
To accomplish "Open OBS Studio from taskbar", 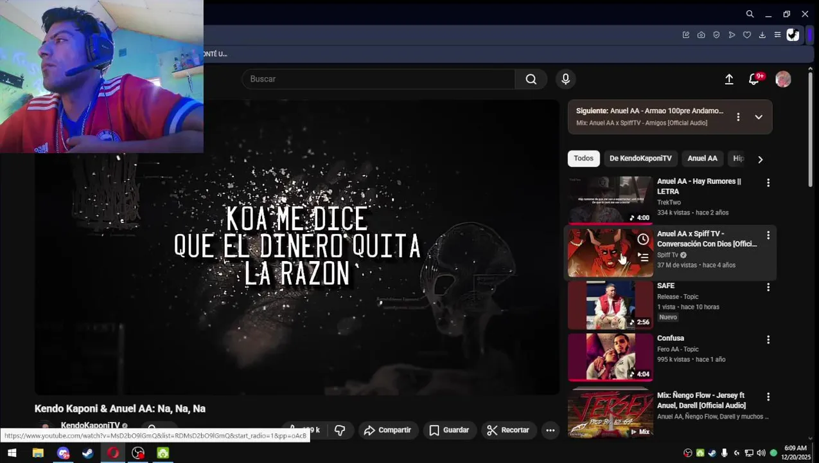I will coord(138,453).
